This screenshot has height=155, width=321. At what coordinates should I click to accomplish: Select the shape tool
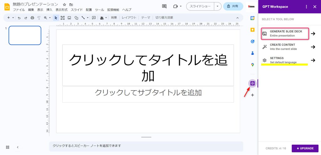[x=76, y=18]
